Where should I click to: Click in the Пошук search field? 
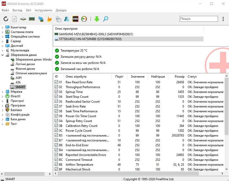(199, 19)
